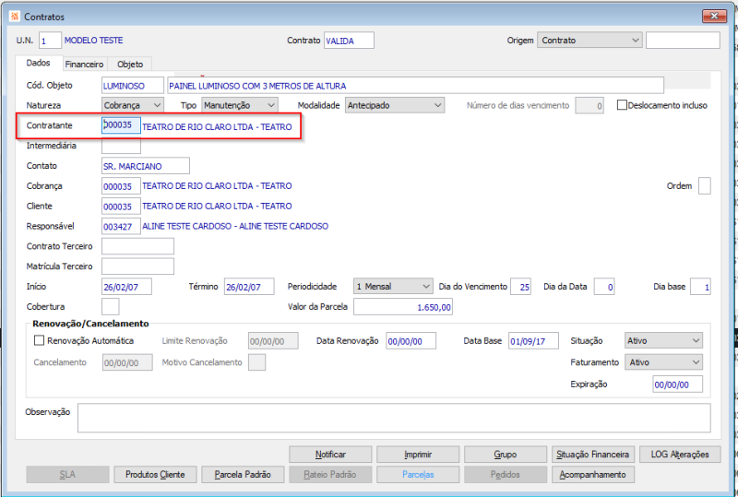Image resolution: width=738 pixels, height=497 pixels.
Task: Close the Contratos window
Action: coord(714,16)
